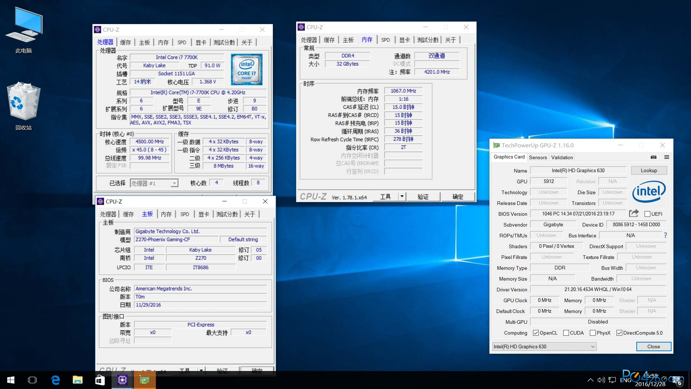Toggle the DirectCompute 5.0 checkbox

(619, 333)
